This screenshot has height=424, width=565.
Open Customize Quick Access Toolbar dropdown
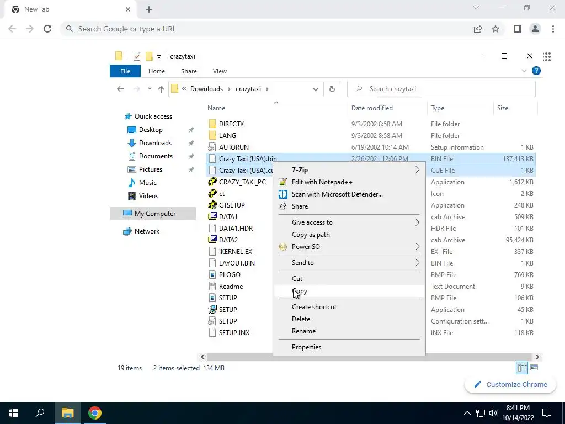tap(159, 57)
